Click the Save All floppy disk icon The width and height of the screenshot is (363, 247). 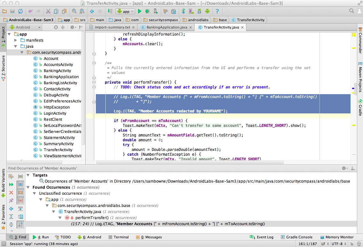coord(12,11)
